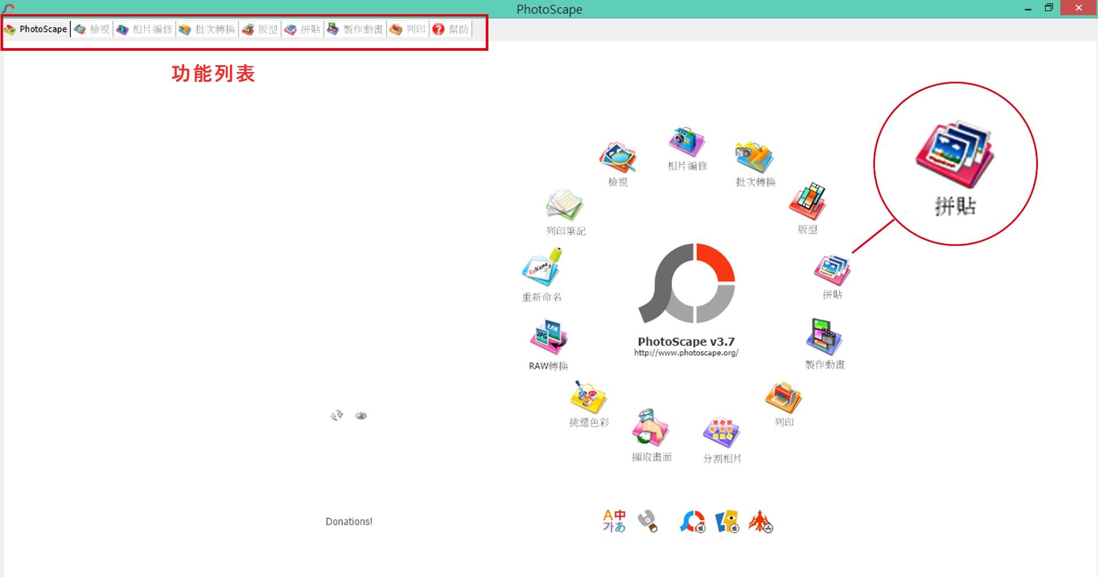Click yellow-blue face Mac app icon
This screenshot has height=577, width=1098.
(727, 521)
